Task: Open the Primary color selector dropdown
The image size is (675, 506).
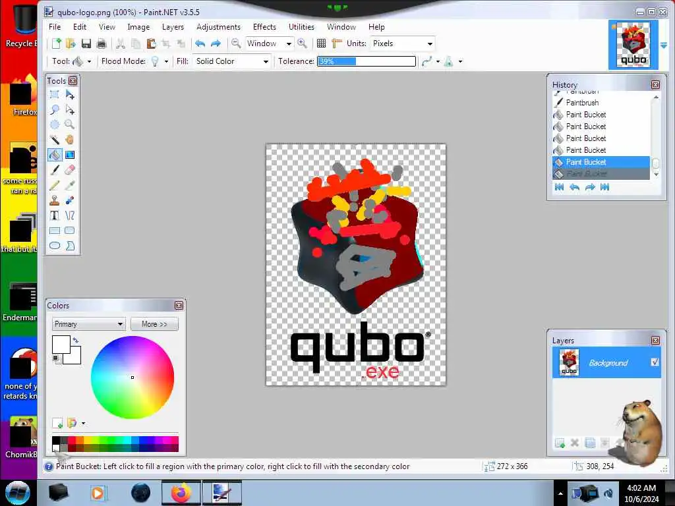Action: click(x=89, y=324)
